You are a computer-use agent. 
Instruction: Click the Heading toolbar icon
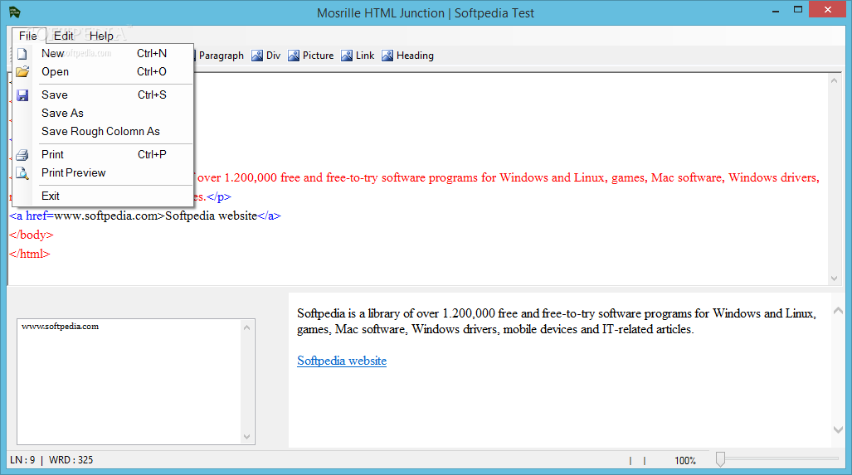[387, 56]
